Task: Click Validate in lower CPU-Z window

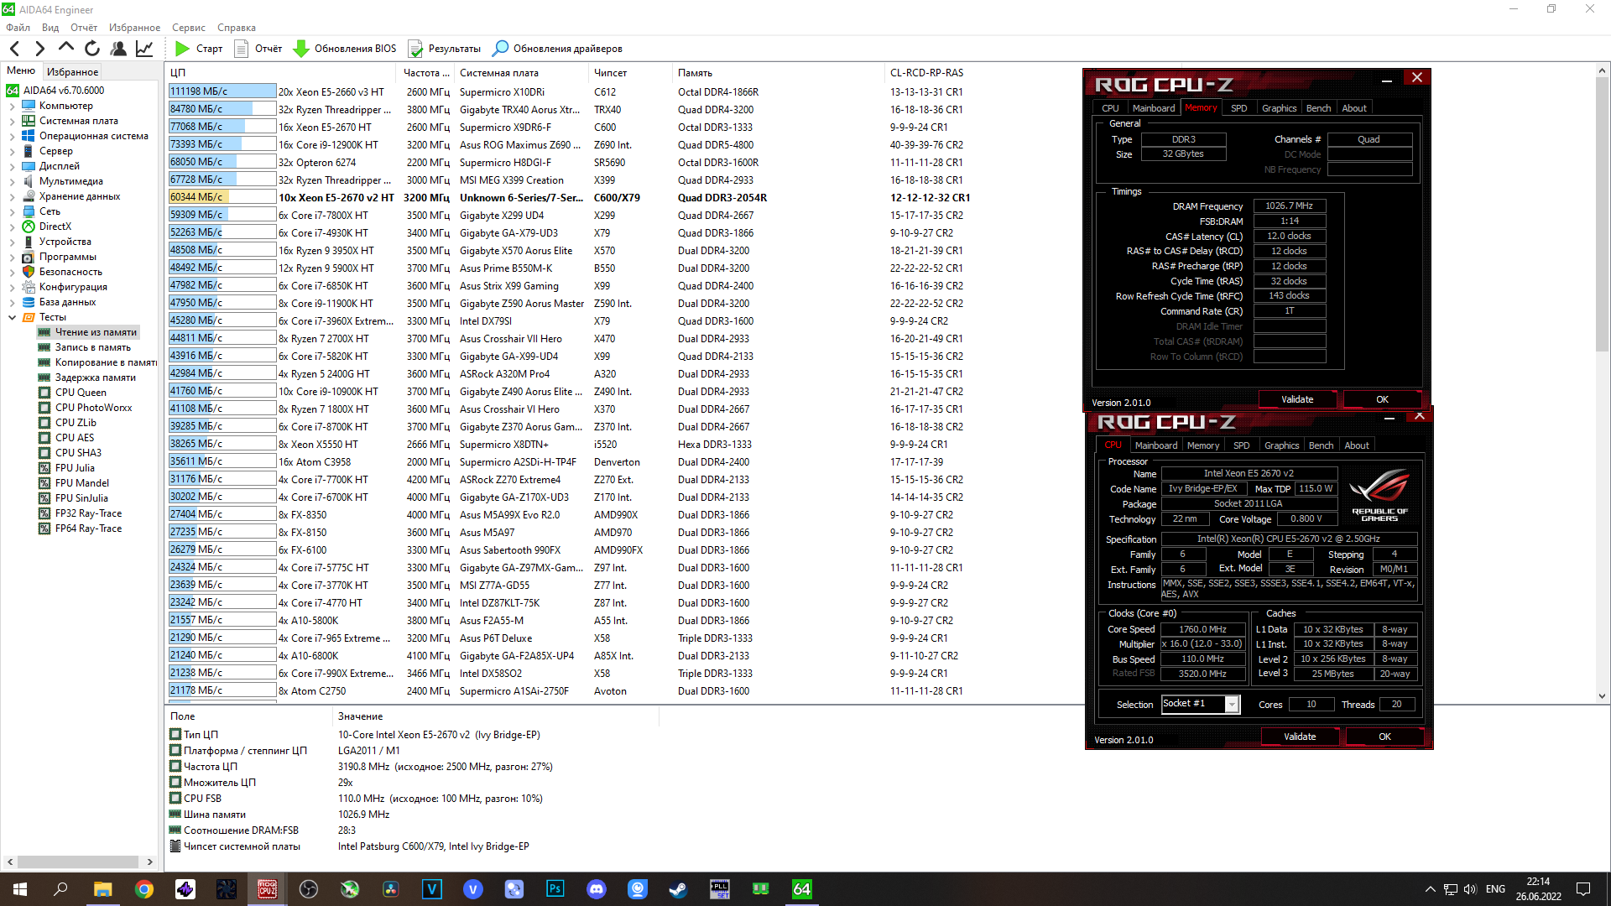Action: coord(1300,737)
